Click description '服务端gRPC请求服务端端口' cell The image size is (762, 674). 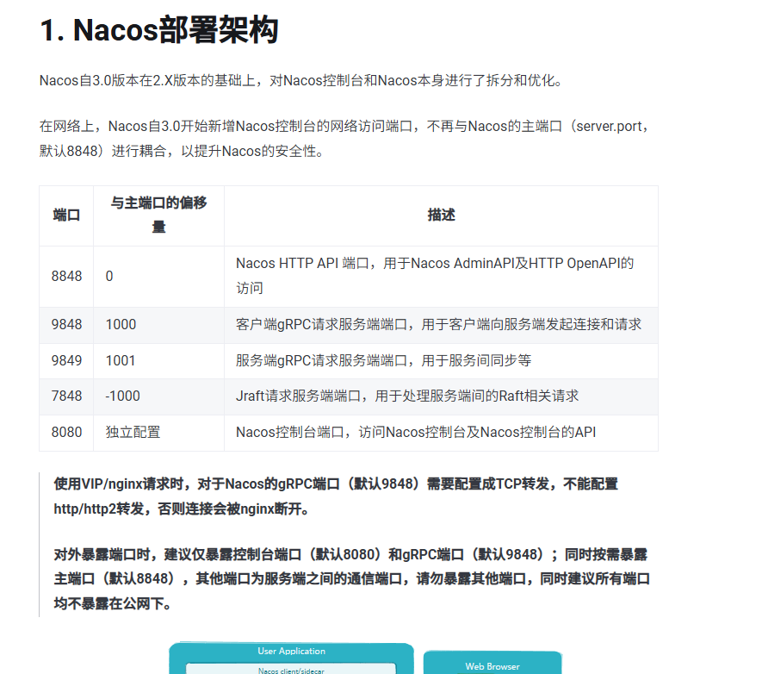pyautogui.click(x=441, y=361)
